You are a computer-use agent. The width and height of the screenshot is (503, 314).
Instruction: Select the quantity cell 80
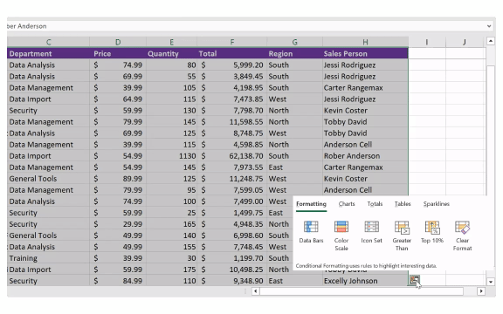[171, 65]
